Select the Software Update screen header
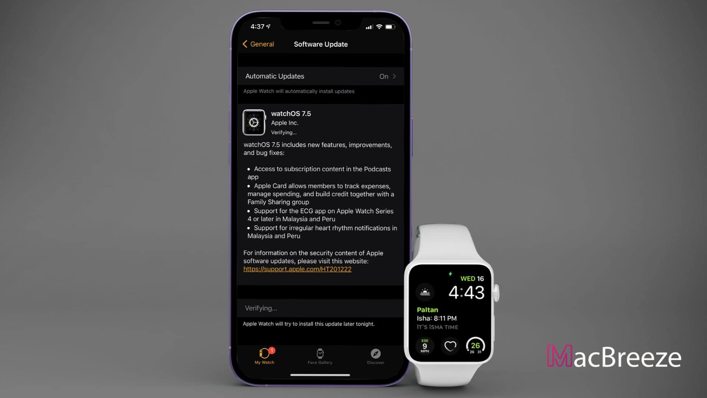This screenshot has height=398, width=707. click(x=320, y=44)
